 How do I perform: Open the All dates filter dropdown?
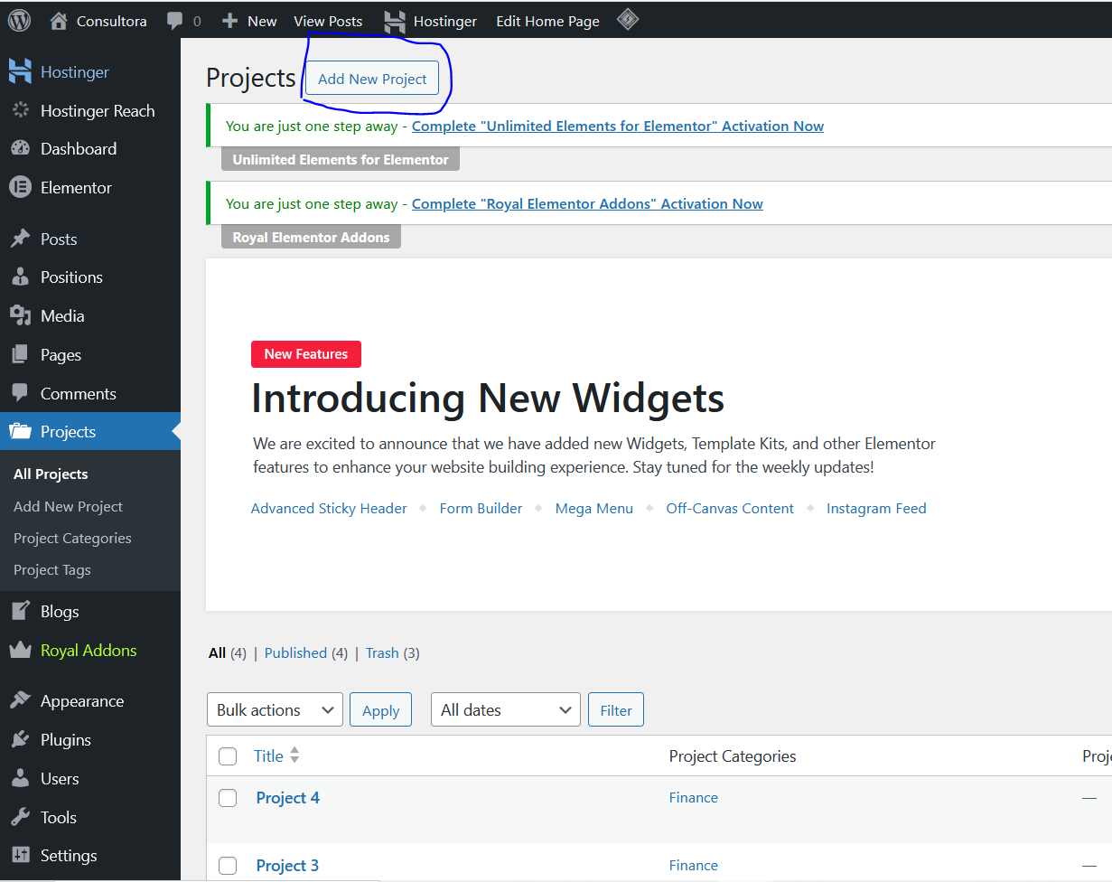[x=505, y=710]
